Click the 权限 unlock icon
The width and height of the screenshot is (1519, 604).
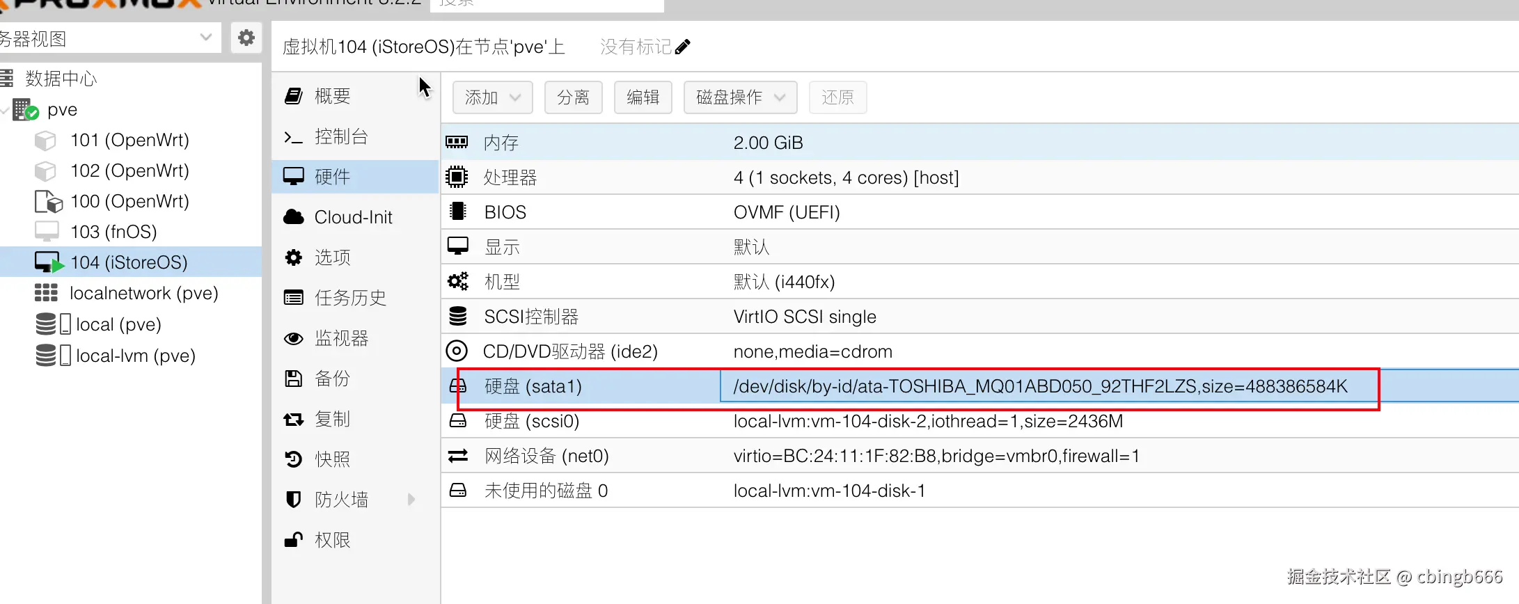[294, 540]
